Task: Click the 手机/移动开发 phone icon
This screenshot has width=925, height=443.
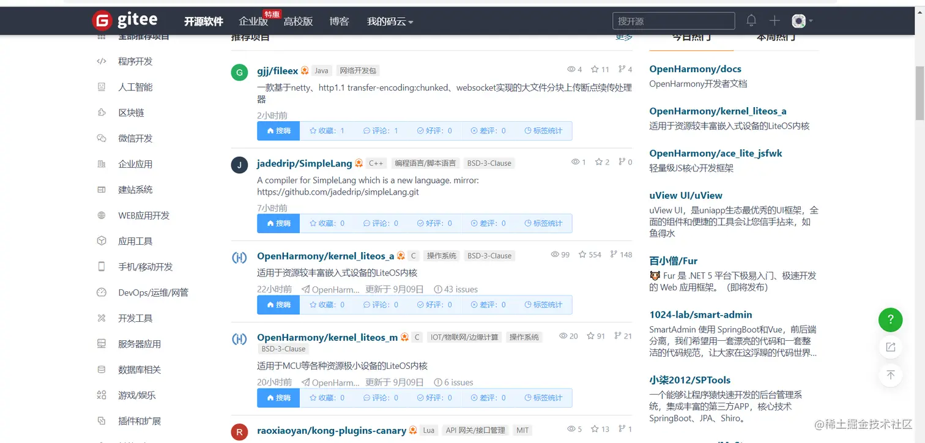Action: [102, 267]
